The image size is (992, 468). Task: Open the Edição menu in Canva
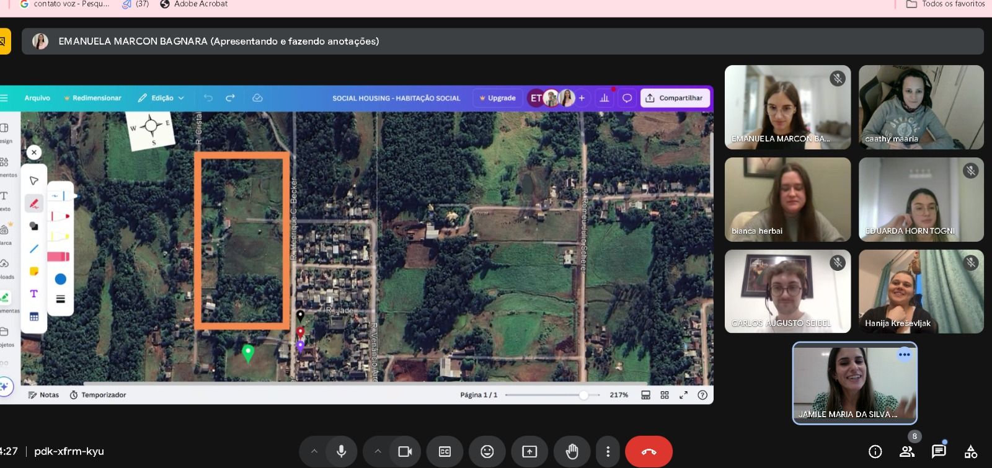pyautogui.click(x=161, y=98)
